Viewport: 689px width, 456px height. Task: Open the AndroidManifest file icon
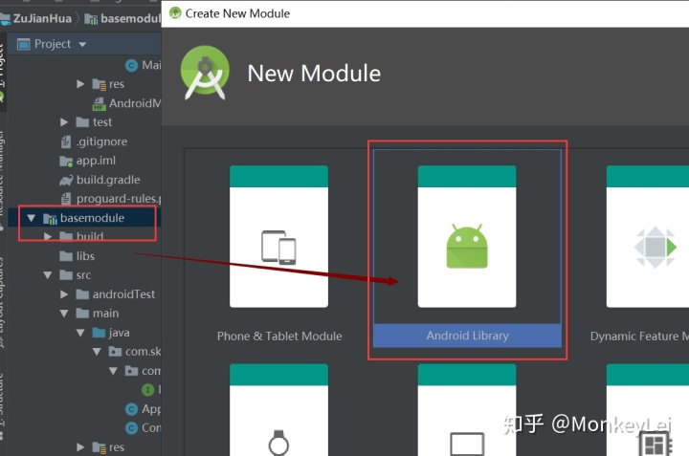pos(99,103)
